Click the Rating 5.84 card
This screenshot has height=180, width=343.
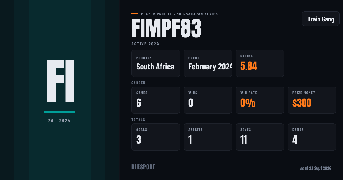[260, 63]
